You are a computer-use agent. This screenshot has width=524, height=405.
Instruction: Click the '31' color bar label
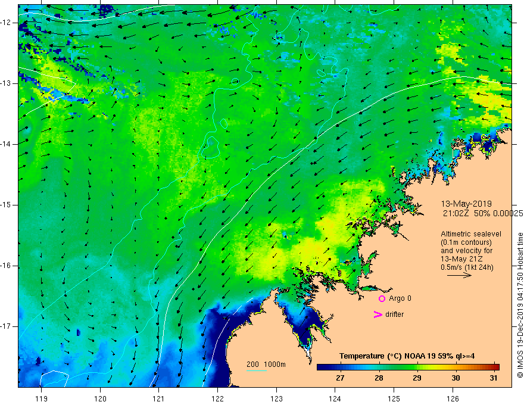494,378
